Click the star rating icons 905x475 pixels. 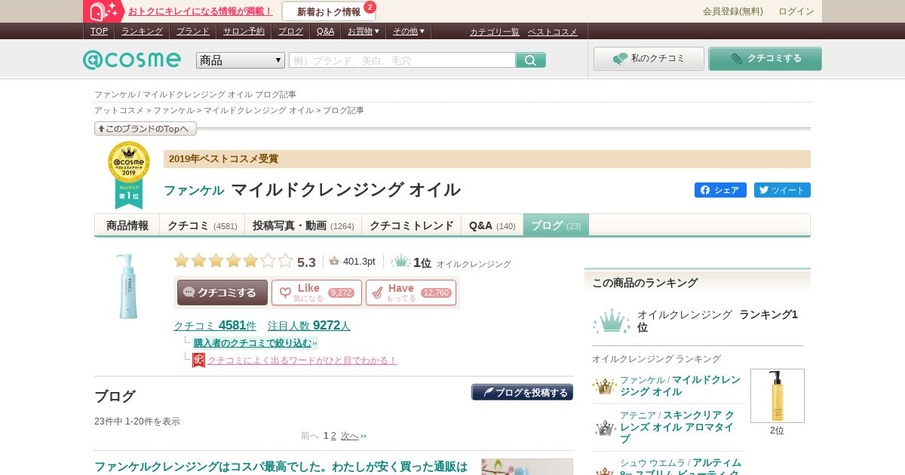point(233,261)
